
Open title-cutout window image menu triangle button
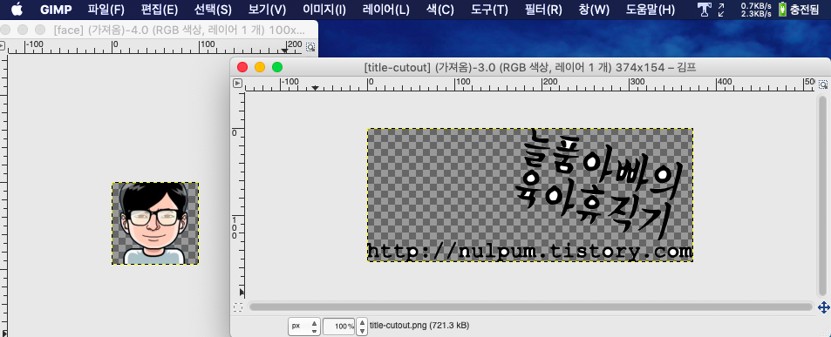tap(238, 83)
